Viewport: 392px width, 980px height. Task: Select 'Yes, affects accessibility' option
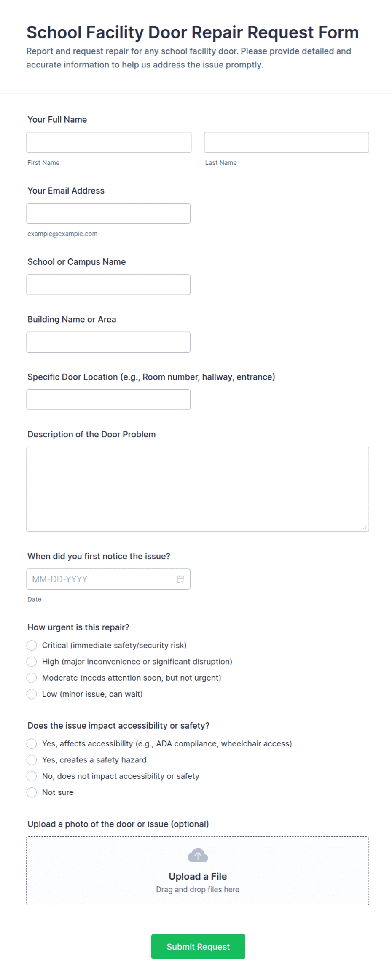[x=32, y=743]
